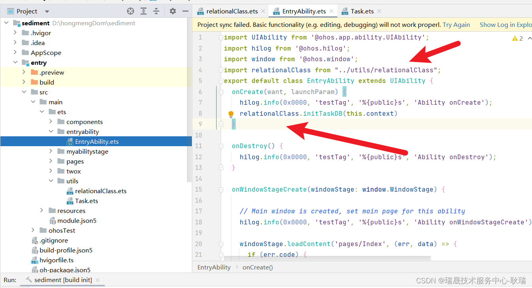The height and width of the screenshot is (288, 532).
Task: Open Project panel settings gear
Action: pos(172,11)
